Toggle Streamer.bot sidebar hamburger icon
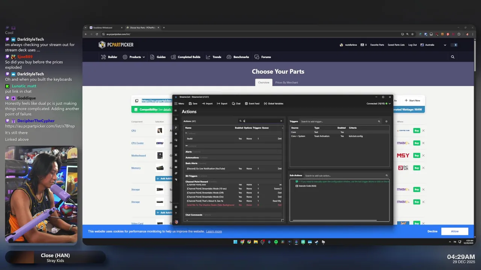481x270 pixels. point(175,111)
